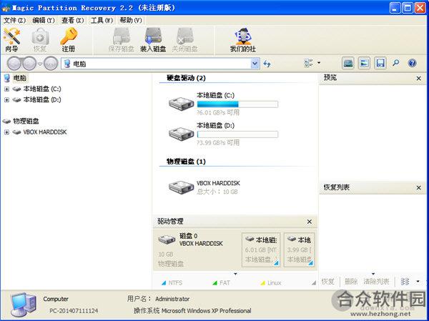Click the FAT legend entry
The height and width of the screenshot is (321, 429).
point(221,282)
